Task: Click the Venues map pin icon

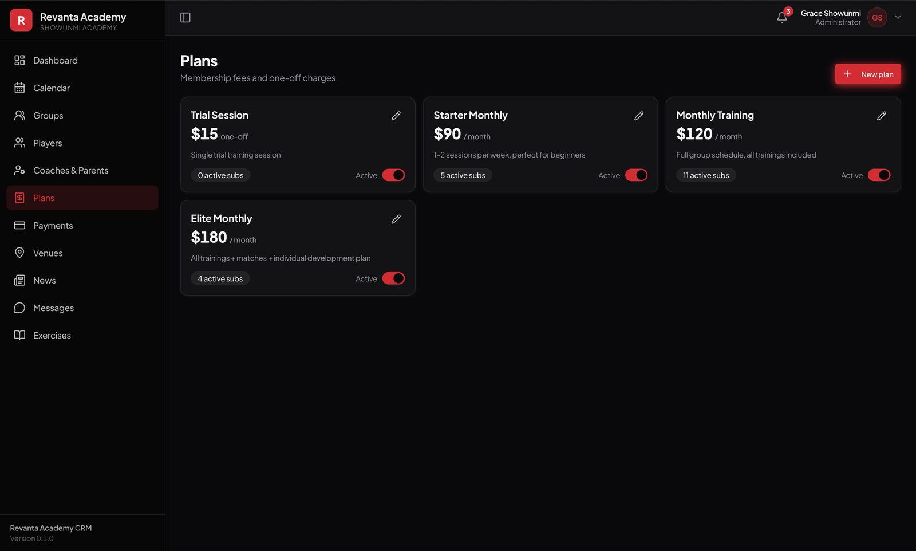Action: coord(19,253)
